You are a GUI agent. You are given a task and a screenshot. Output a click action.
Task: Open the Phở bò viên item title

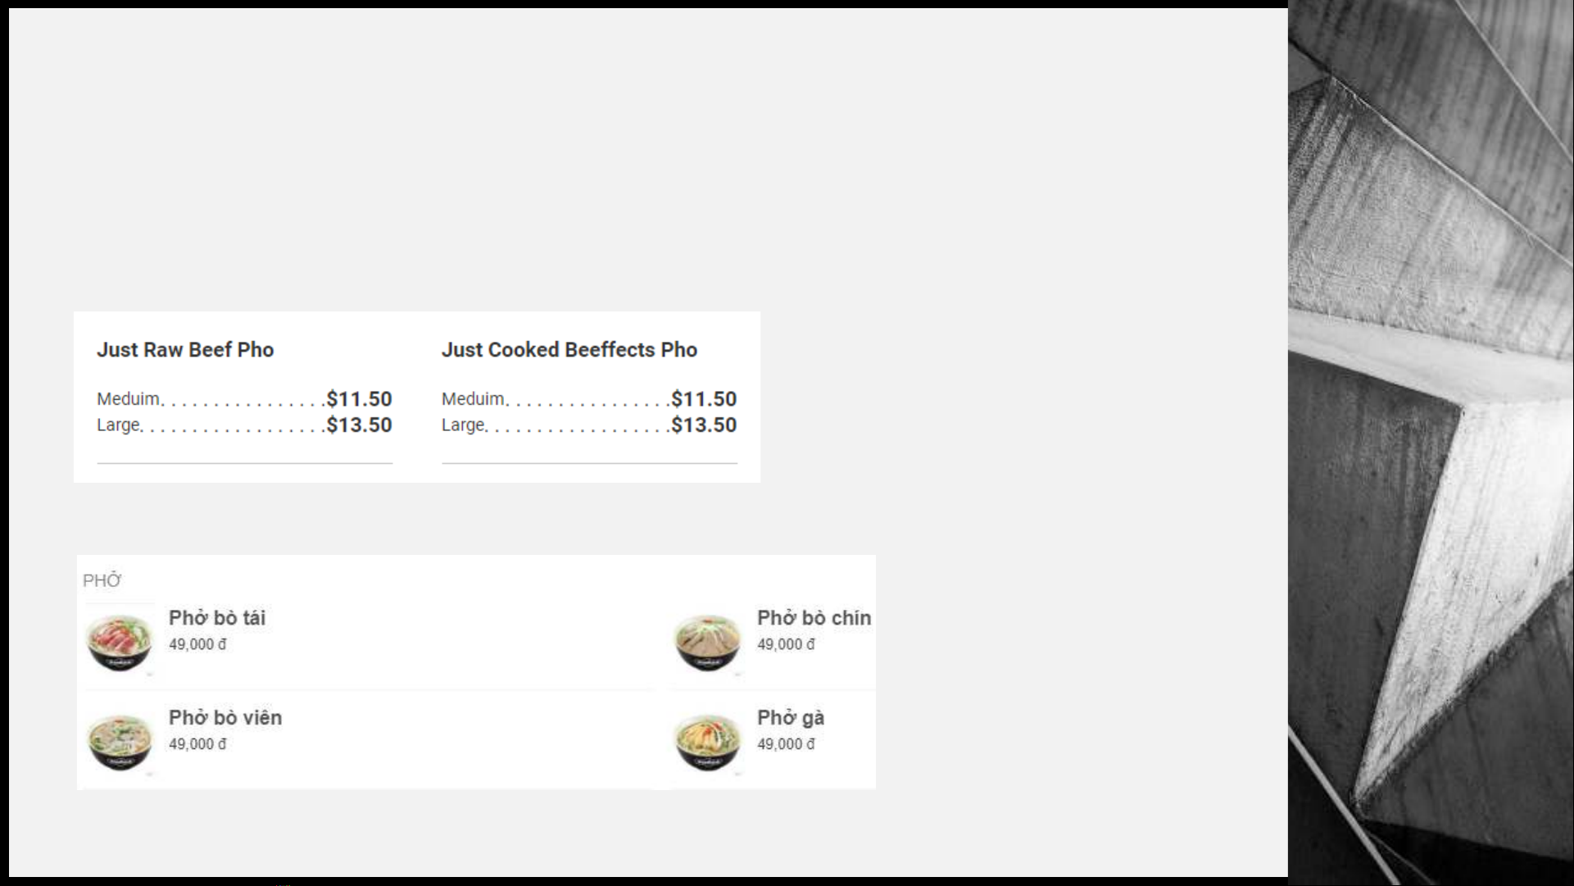tap(225, 717)
